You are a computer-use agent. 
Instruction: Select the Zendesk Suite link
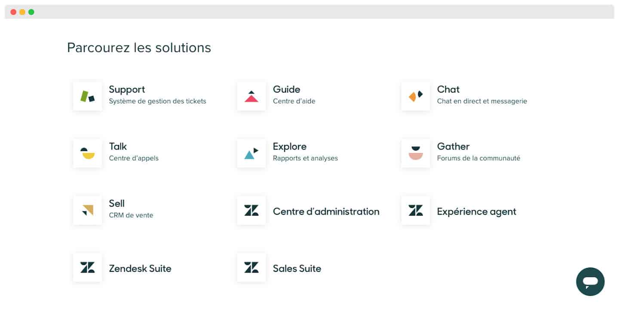click(x=140, y=268)
